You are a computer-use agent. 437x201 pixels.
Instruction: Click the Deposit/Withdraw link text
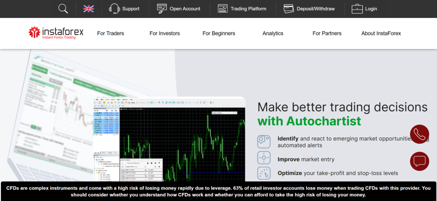click(316, 9)
